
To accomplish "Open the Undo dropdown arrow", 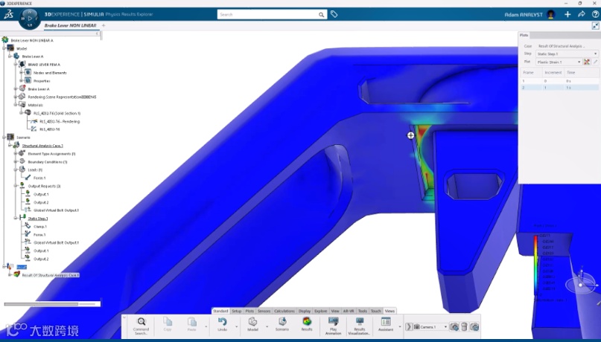I will point(236,326).
